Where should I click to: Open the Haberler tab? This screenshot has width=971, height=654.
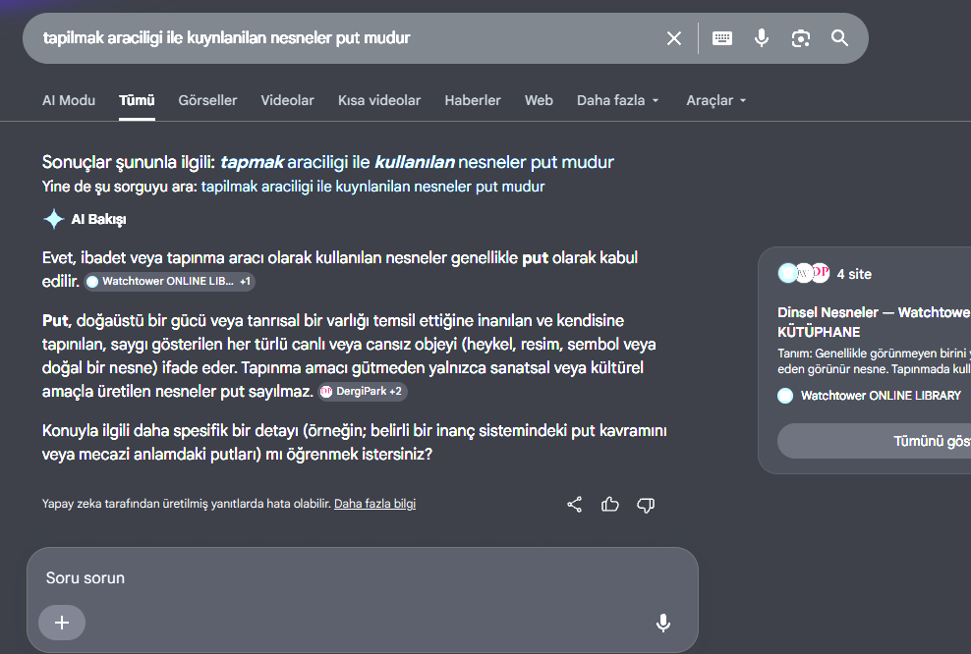pyautogui.click(x=473, y=100)
